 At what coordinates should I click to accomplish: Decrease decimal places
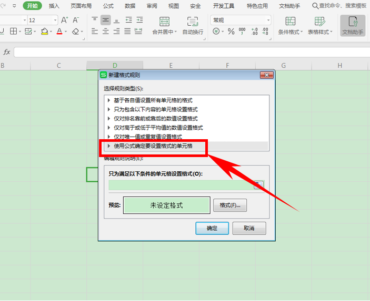265,32
